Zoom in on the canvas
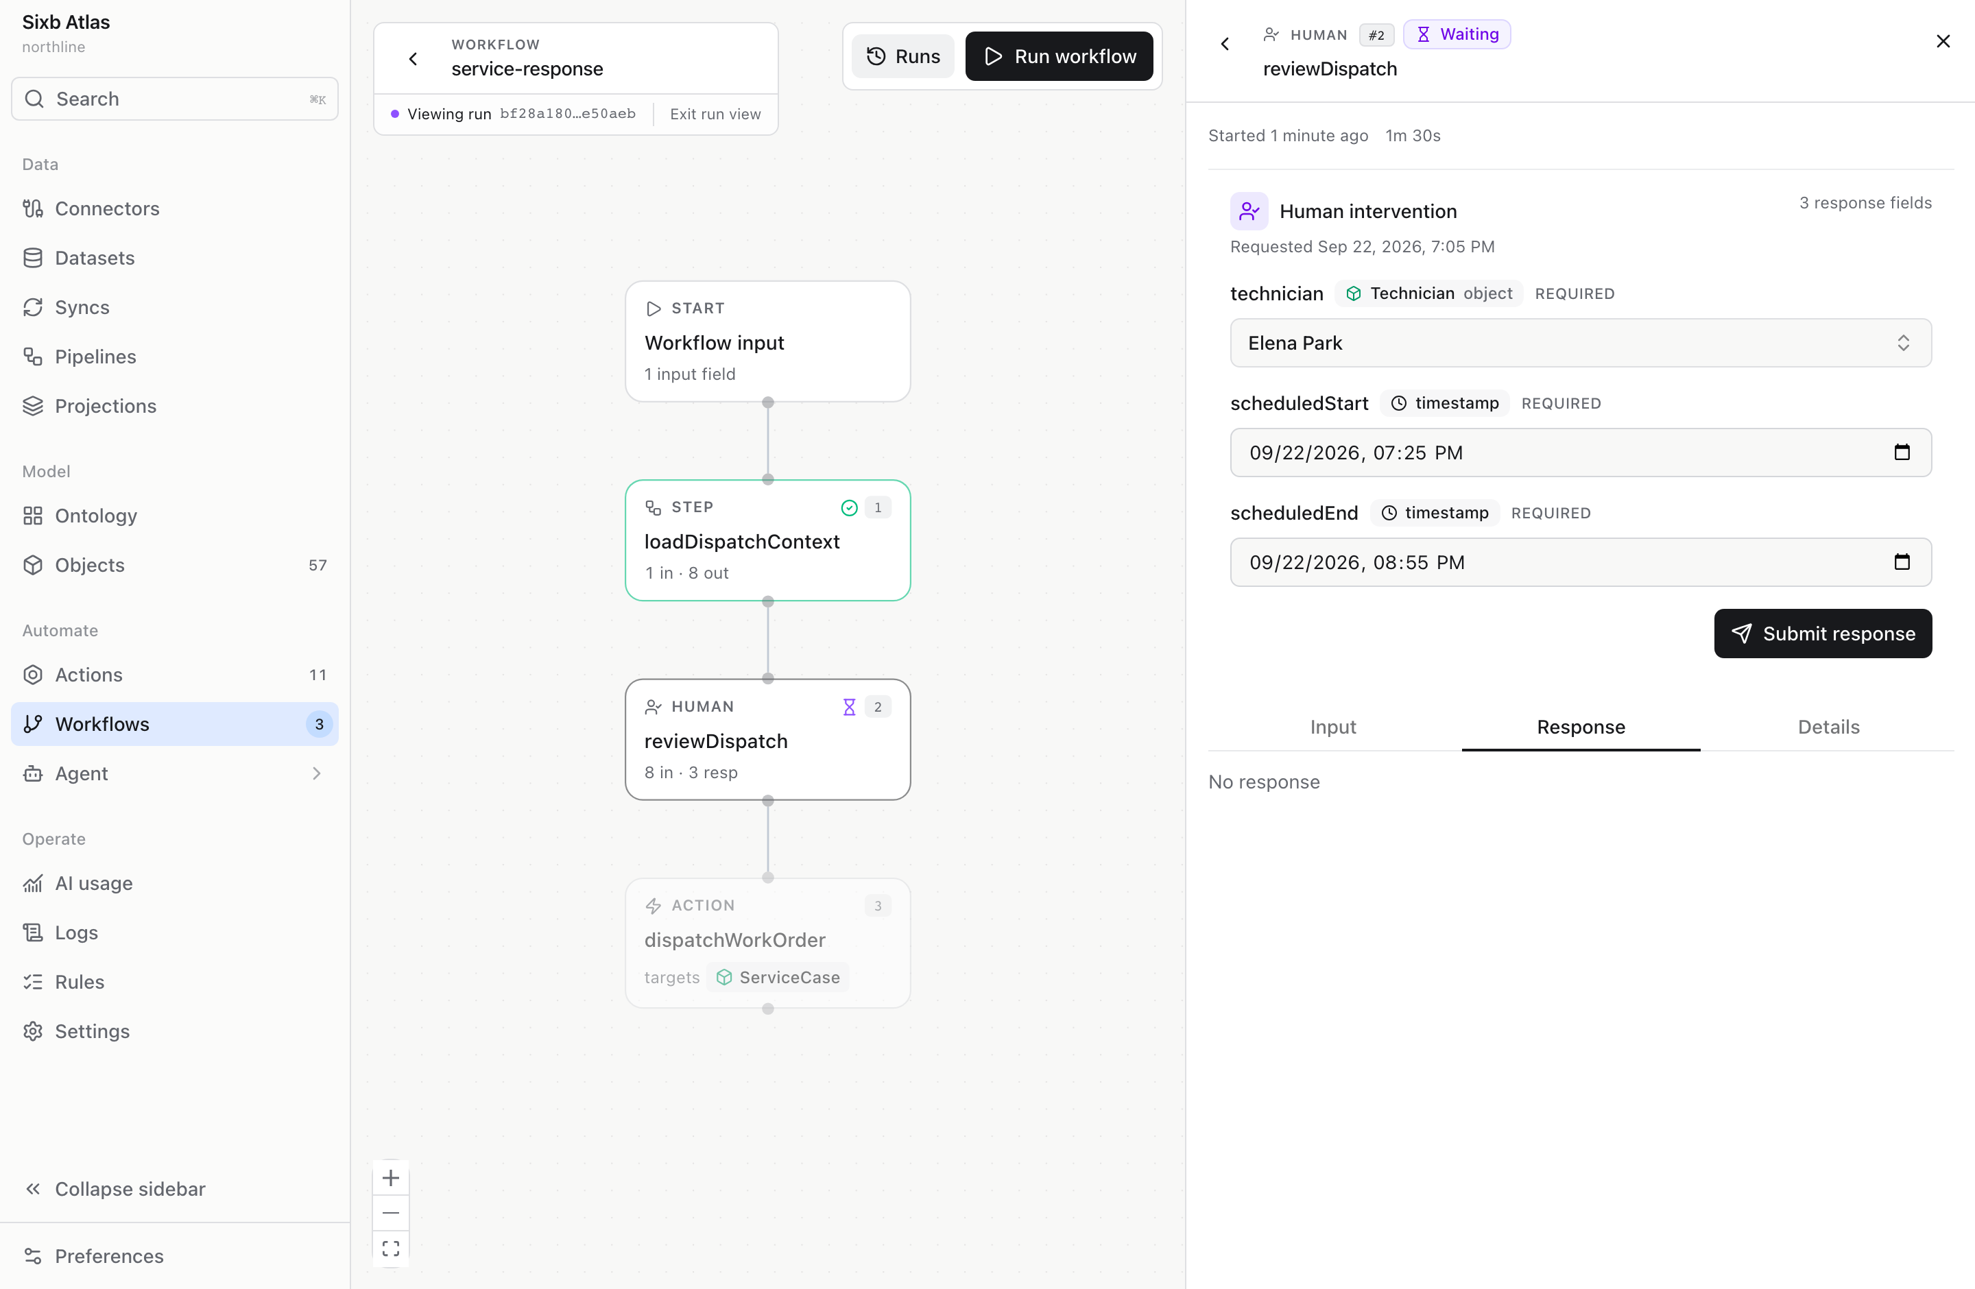The width and height of the screenshot is (1975, 1289). (391, 1178)
